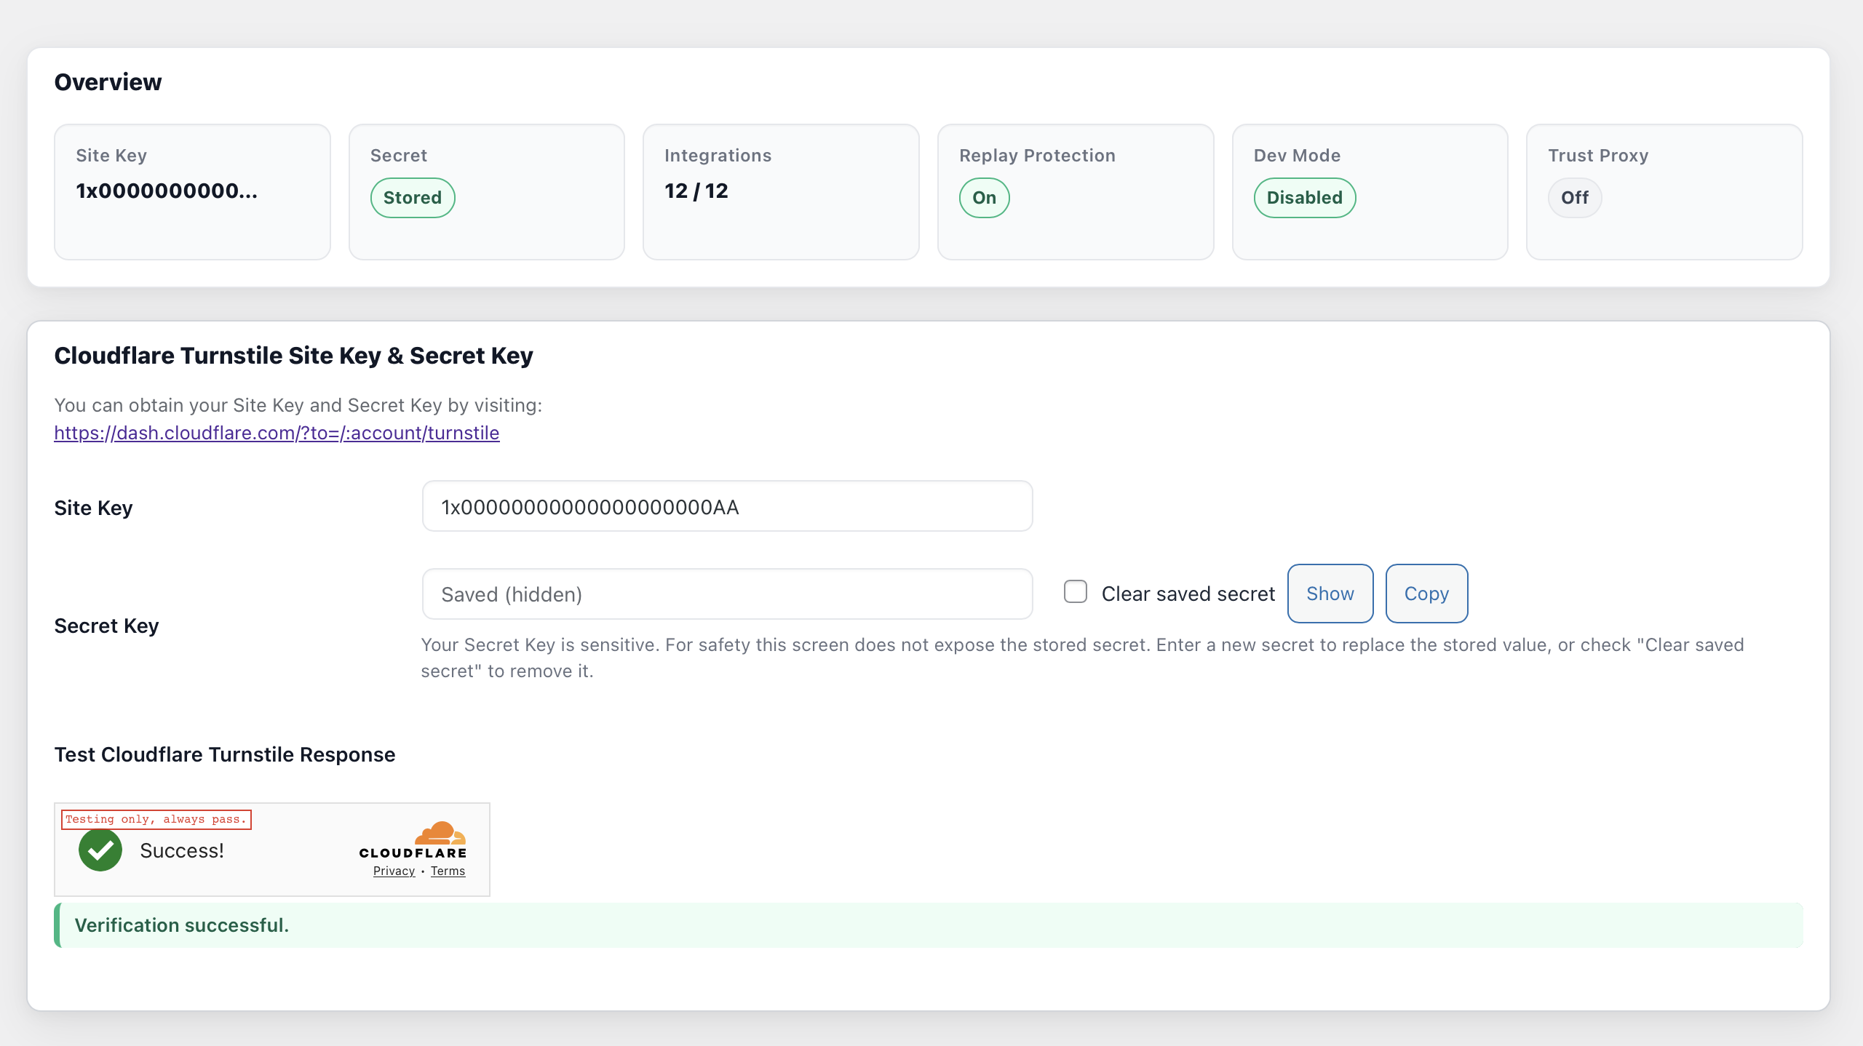Click the 'Stored' badge under Secret

(413, 197)
